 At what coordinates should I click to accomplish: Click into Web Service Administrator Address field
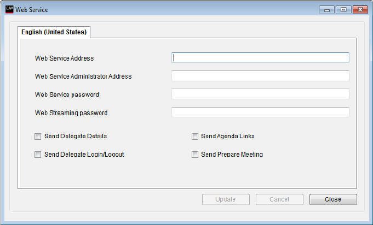(260, 76)
